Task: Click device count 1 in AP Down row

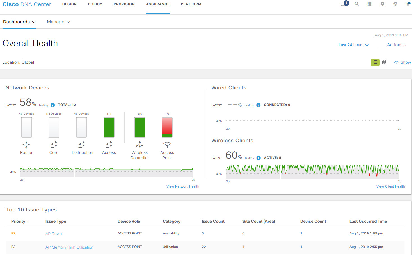Action: tap(301, 233)
